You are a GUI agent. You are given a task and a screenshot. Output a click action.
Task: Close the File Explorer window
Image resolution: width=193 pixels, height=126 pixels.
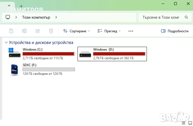tap(188, 4)
